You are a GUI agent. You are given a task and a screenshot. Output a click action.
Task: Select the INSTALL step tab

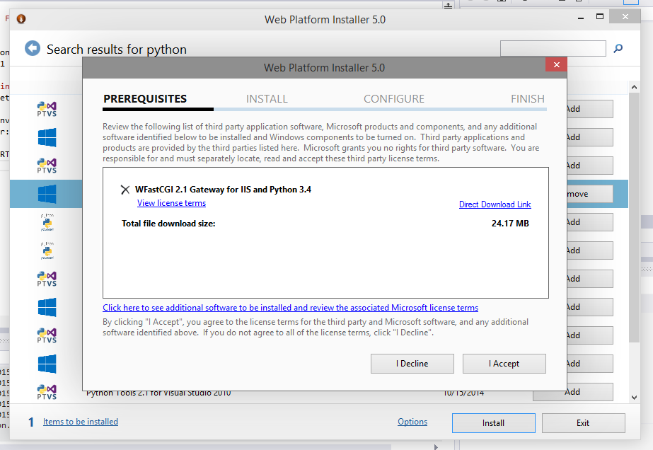pos(267,99)
